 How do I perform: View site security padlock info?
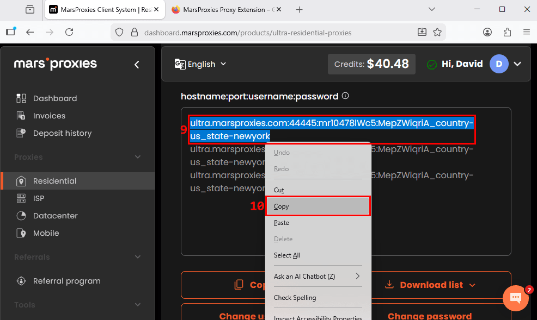[135, 33]
